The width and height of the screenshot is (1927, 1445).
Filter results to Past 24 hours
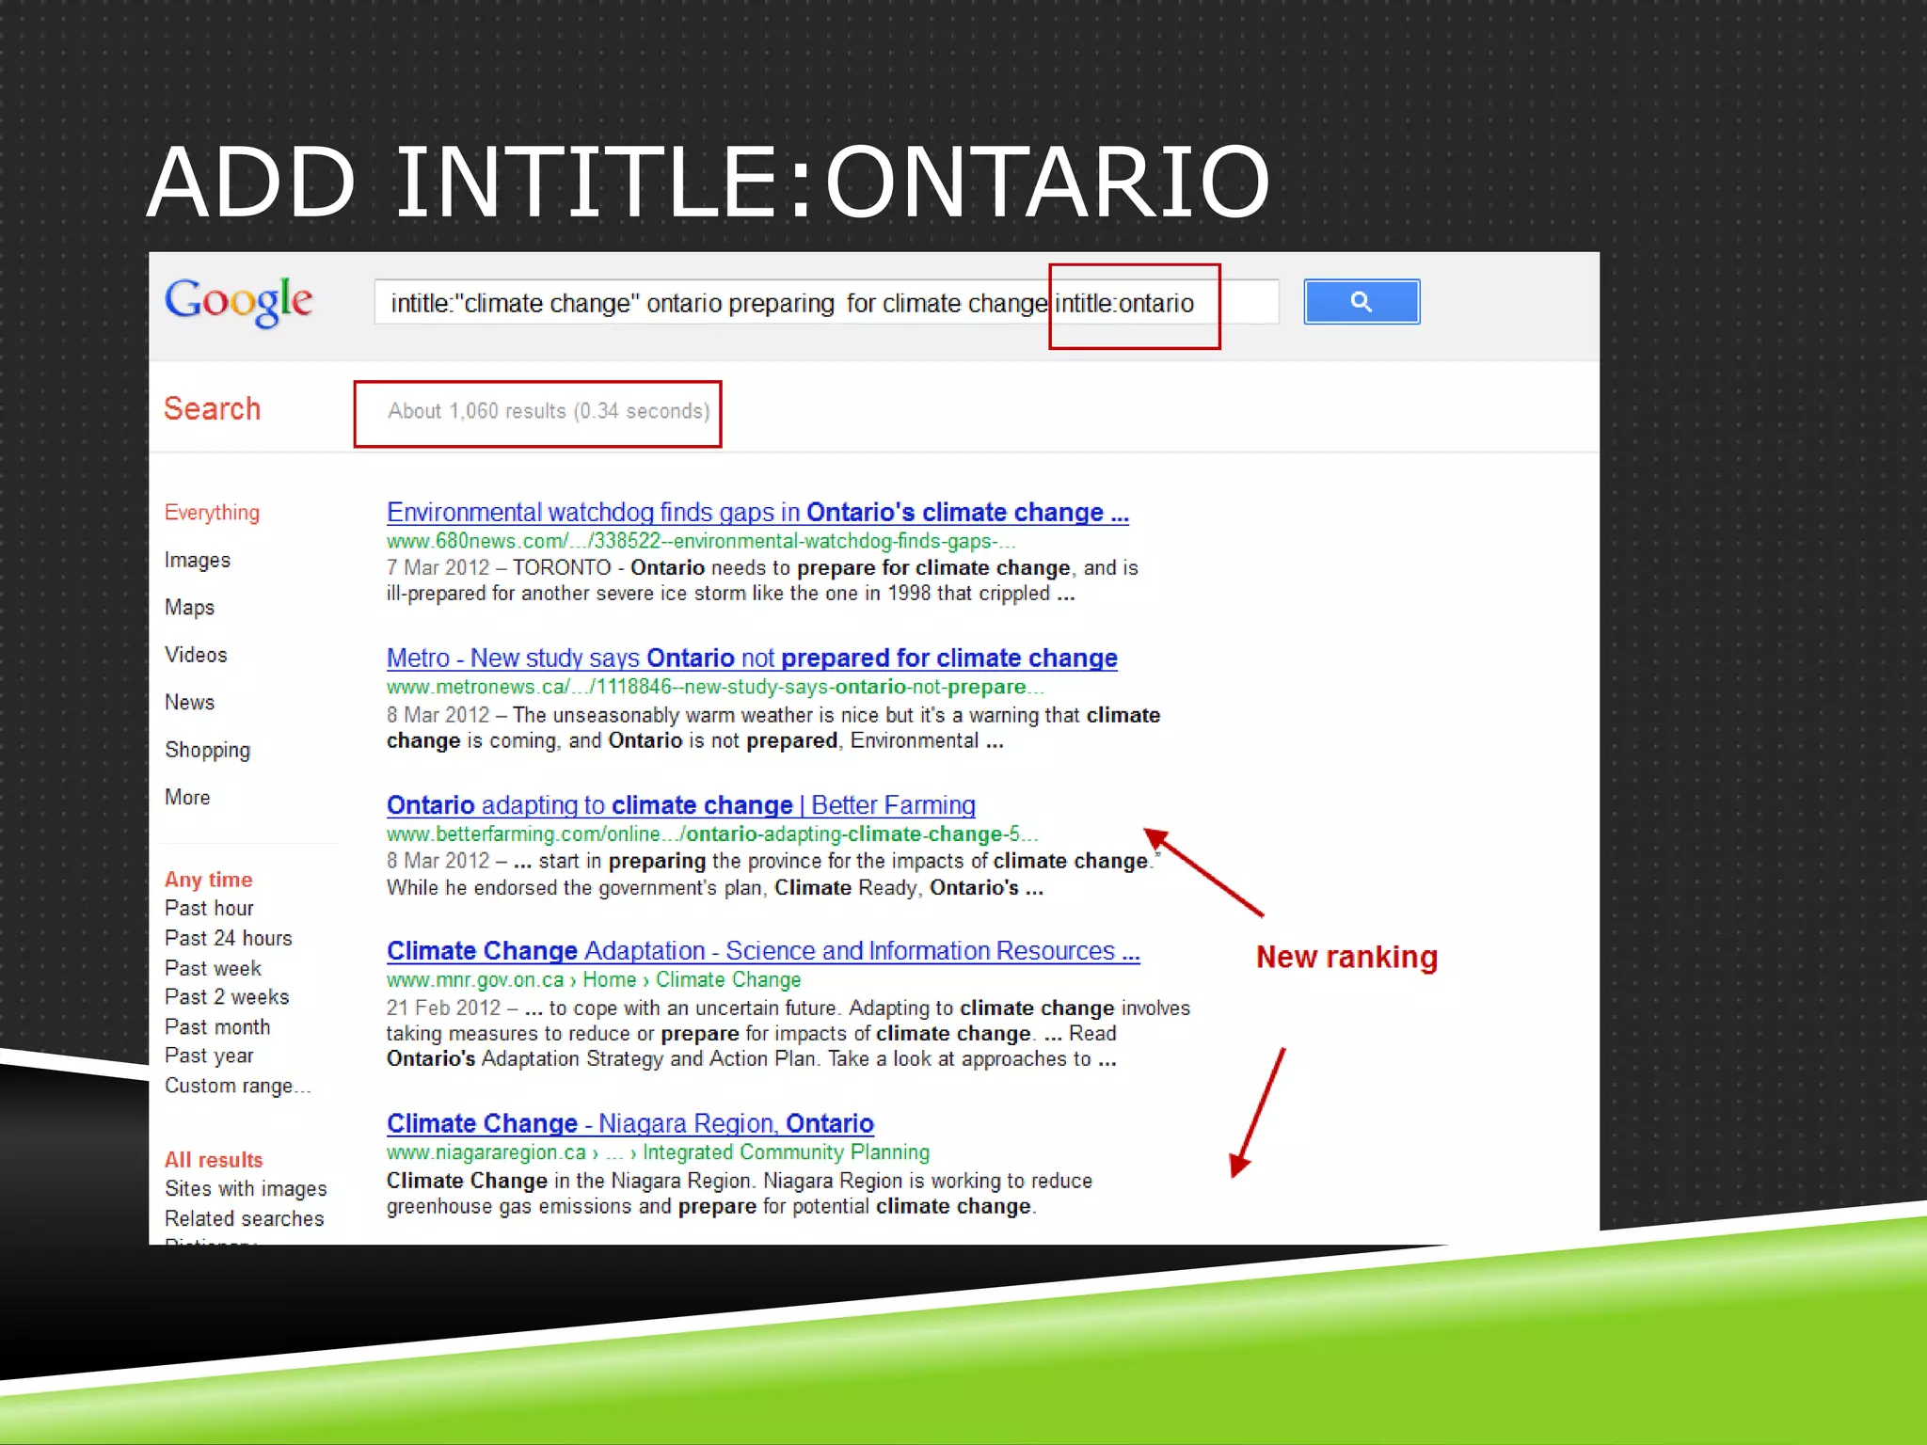coord(228,938)
